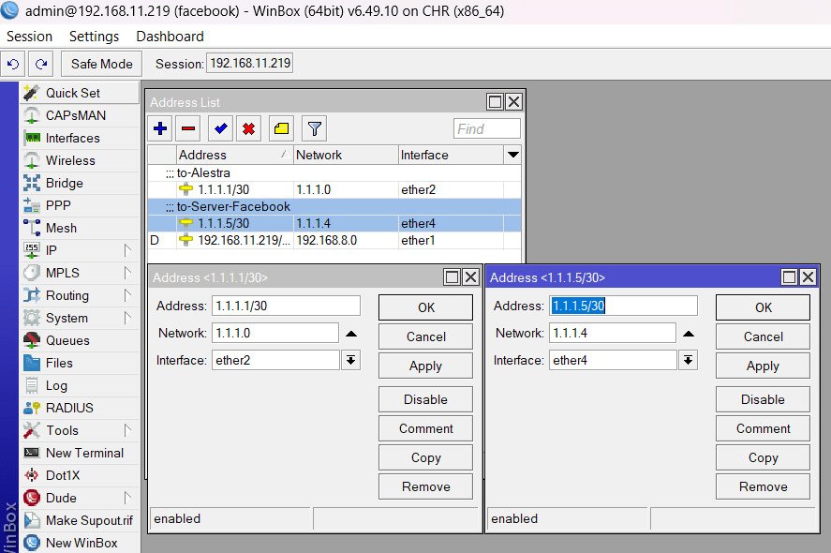Image resolution: width=831 pixels, height=553 pixels.
Task: Click Disable in Address <1.1.1.1/30> window
Action: coord(425,399)
